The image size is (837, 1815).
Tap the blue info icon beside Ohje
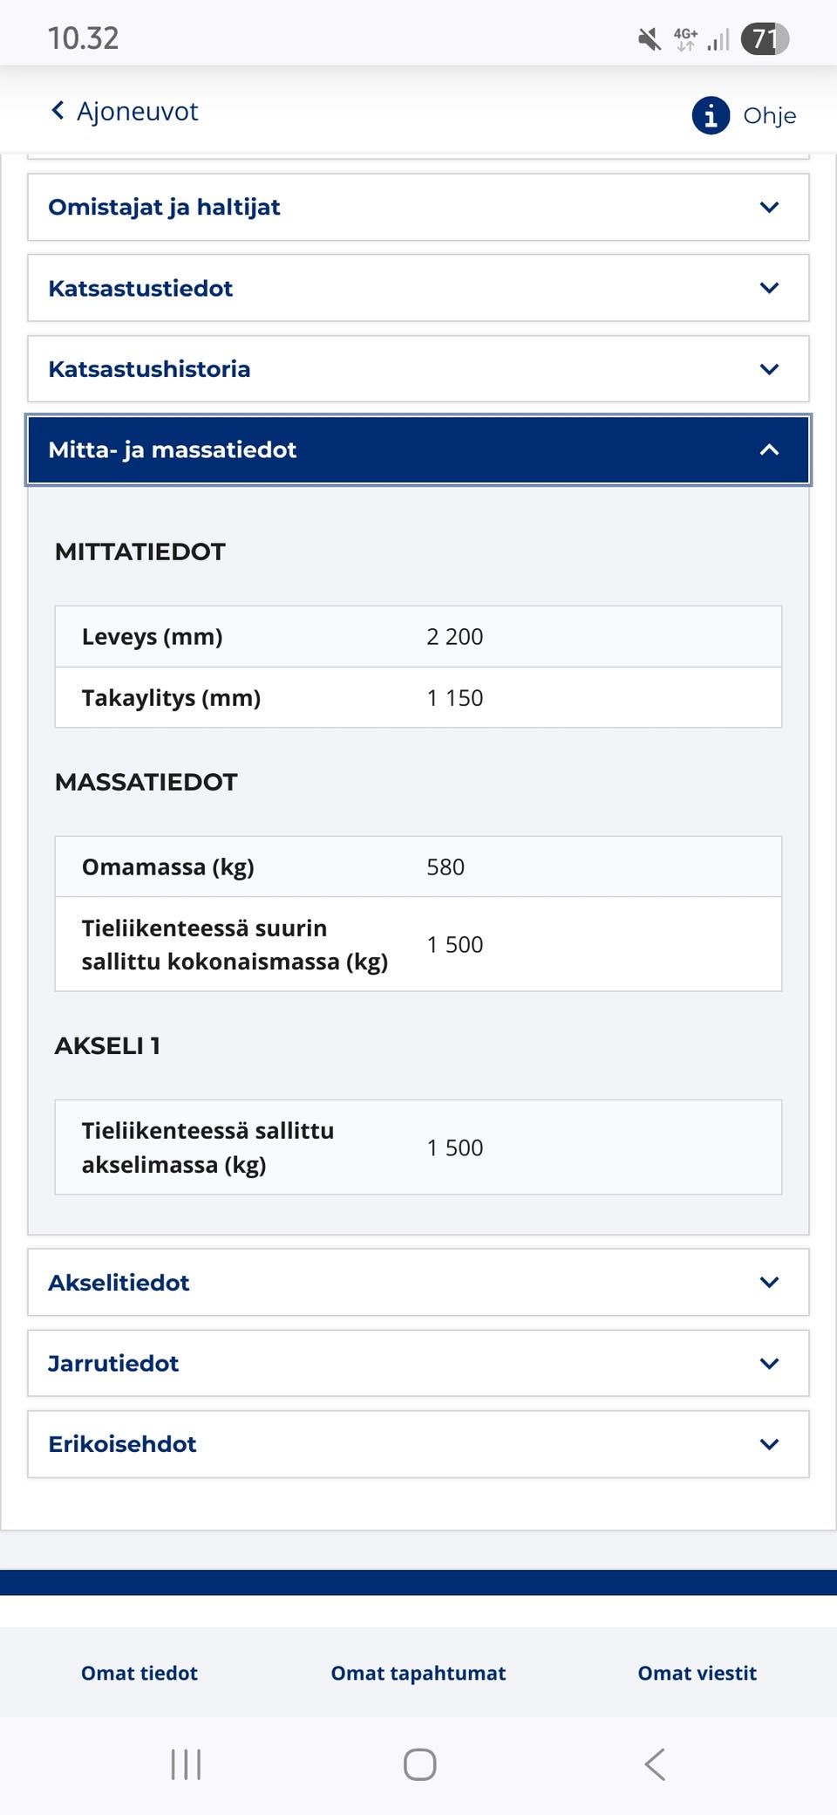pyautogui.click(x=711, y=115)
